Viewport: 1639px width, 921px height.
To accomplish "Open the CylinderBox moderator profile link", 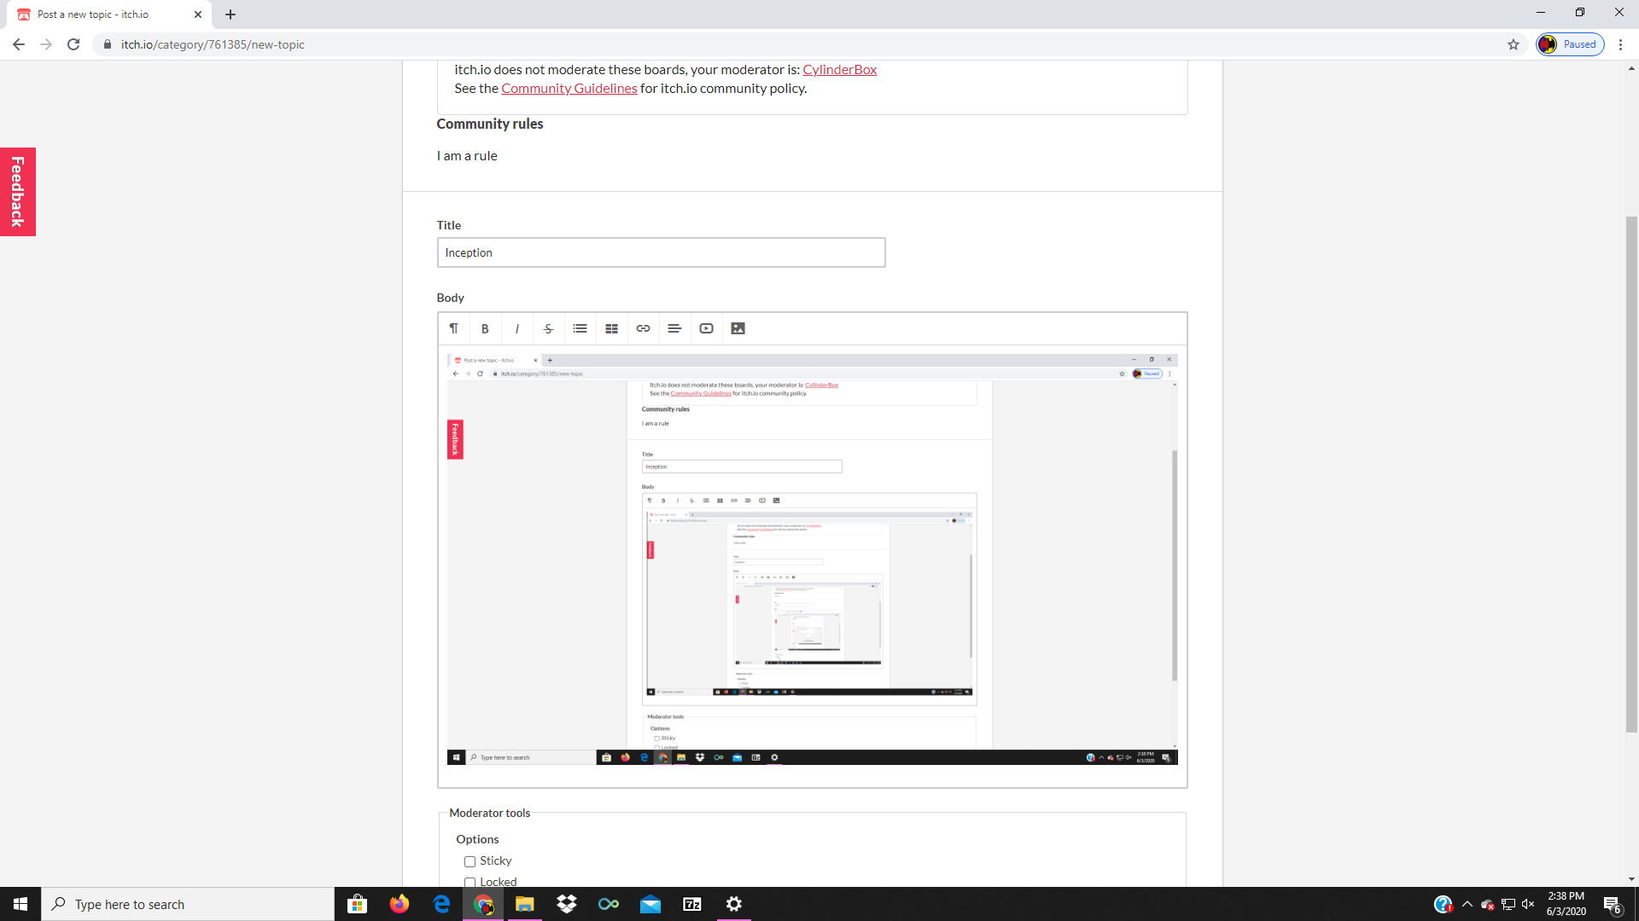I will [839, 70].
